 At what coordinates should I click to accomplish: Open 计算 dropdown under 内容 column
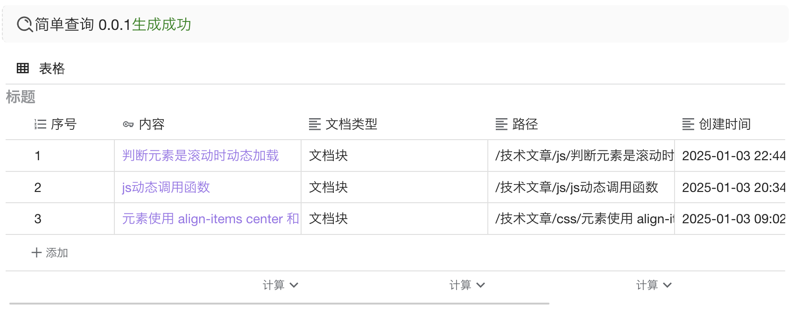click(280, 285)
